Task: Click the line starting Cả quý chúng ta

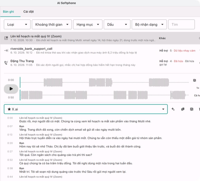Action: 76,163
